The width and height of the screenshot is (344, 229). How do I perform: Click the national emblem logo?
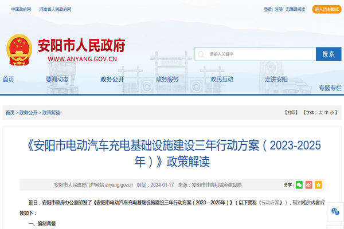(x=19, y=50)
